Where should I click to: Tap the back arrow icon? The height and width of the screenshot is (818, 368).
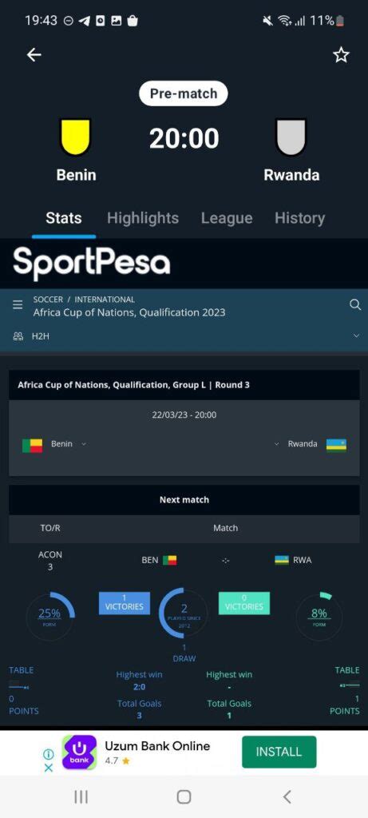point(34,55)
